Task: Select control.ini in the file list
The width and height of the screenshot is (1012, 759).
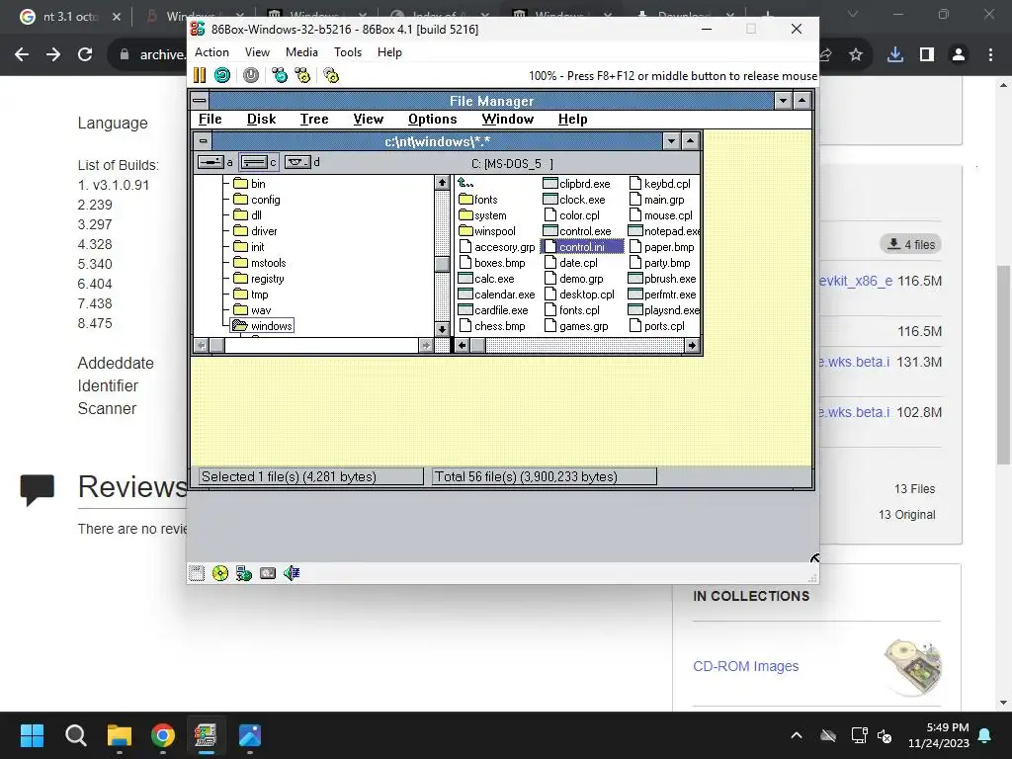Action: coord(582,246)
